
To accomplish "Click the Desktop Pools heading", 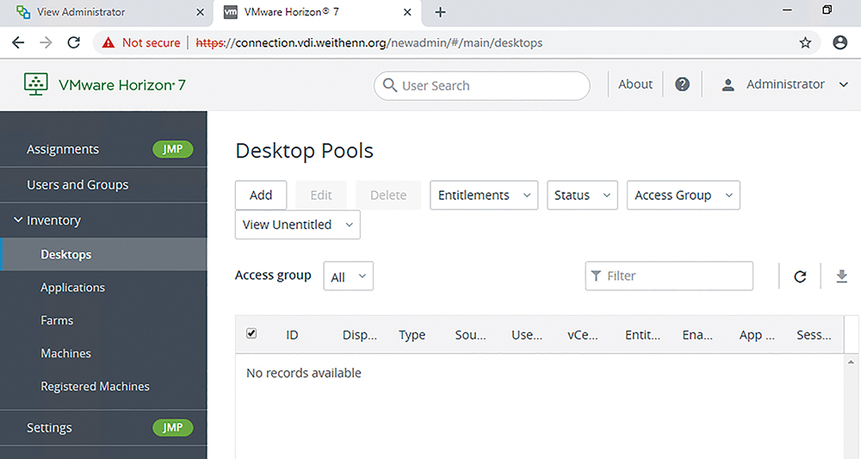I will 304,151.
